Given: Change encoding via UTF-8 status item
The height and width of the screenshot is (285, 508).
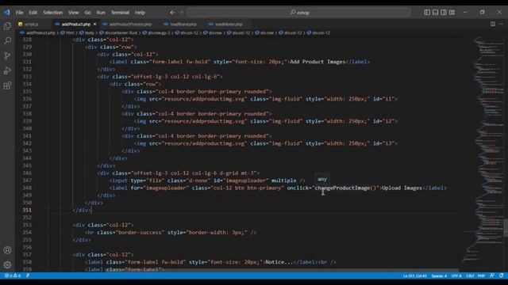Looking at the screenshot, I should tap(456, 275).
